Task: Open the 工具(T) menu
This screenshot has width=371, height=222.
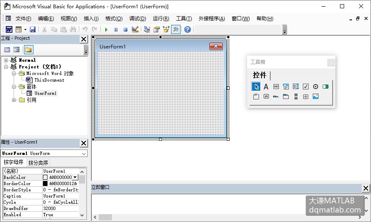Action: [x=184, y=19]
